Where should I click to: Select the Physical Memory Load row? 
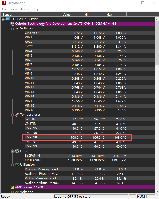point(90,169)
